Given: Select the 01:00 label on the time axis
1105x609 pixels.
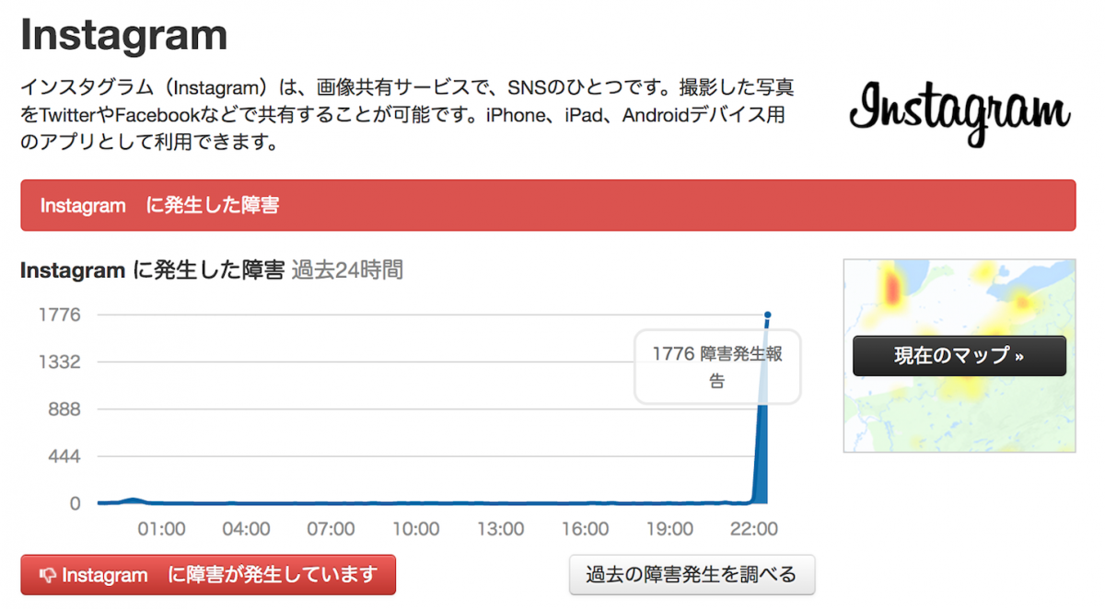Looking at the screenshot, I should point(162,529).
